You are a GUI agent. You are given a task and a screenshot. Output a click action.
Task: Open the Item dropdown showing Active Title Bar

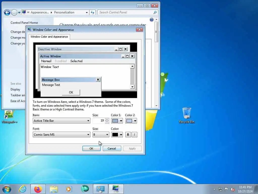tap(61, 121)
